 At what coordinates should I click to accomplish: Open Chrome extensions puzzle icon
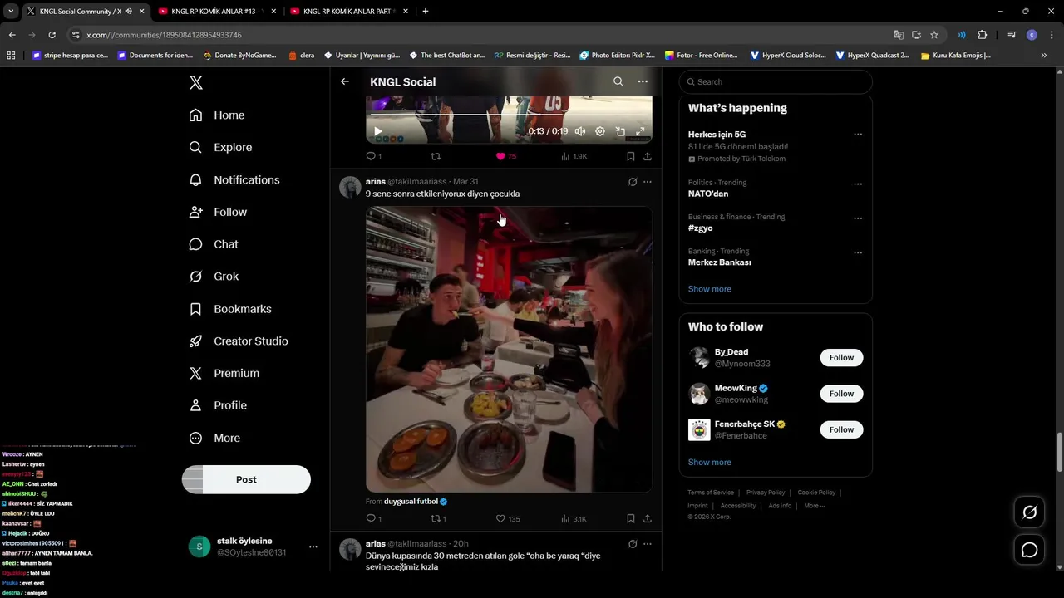point(983,35)
